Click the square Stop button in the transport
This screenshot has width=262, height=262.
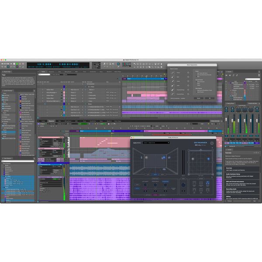[x=14, y=64]
